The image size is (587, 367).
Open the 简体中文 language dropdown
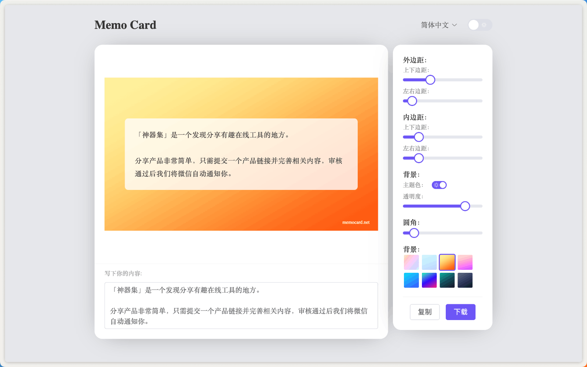(438, 25)
